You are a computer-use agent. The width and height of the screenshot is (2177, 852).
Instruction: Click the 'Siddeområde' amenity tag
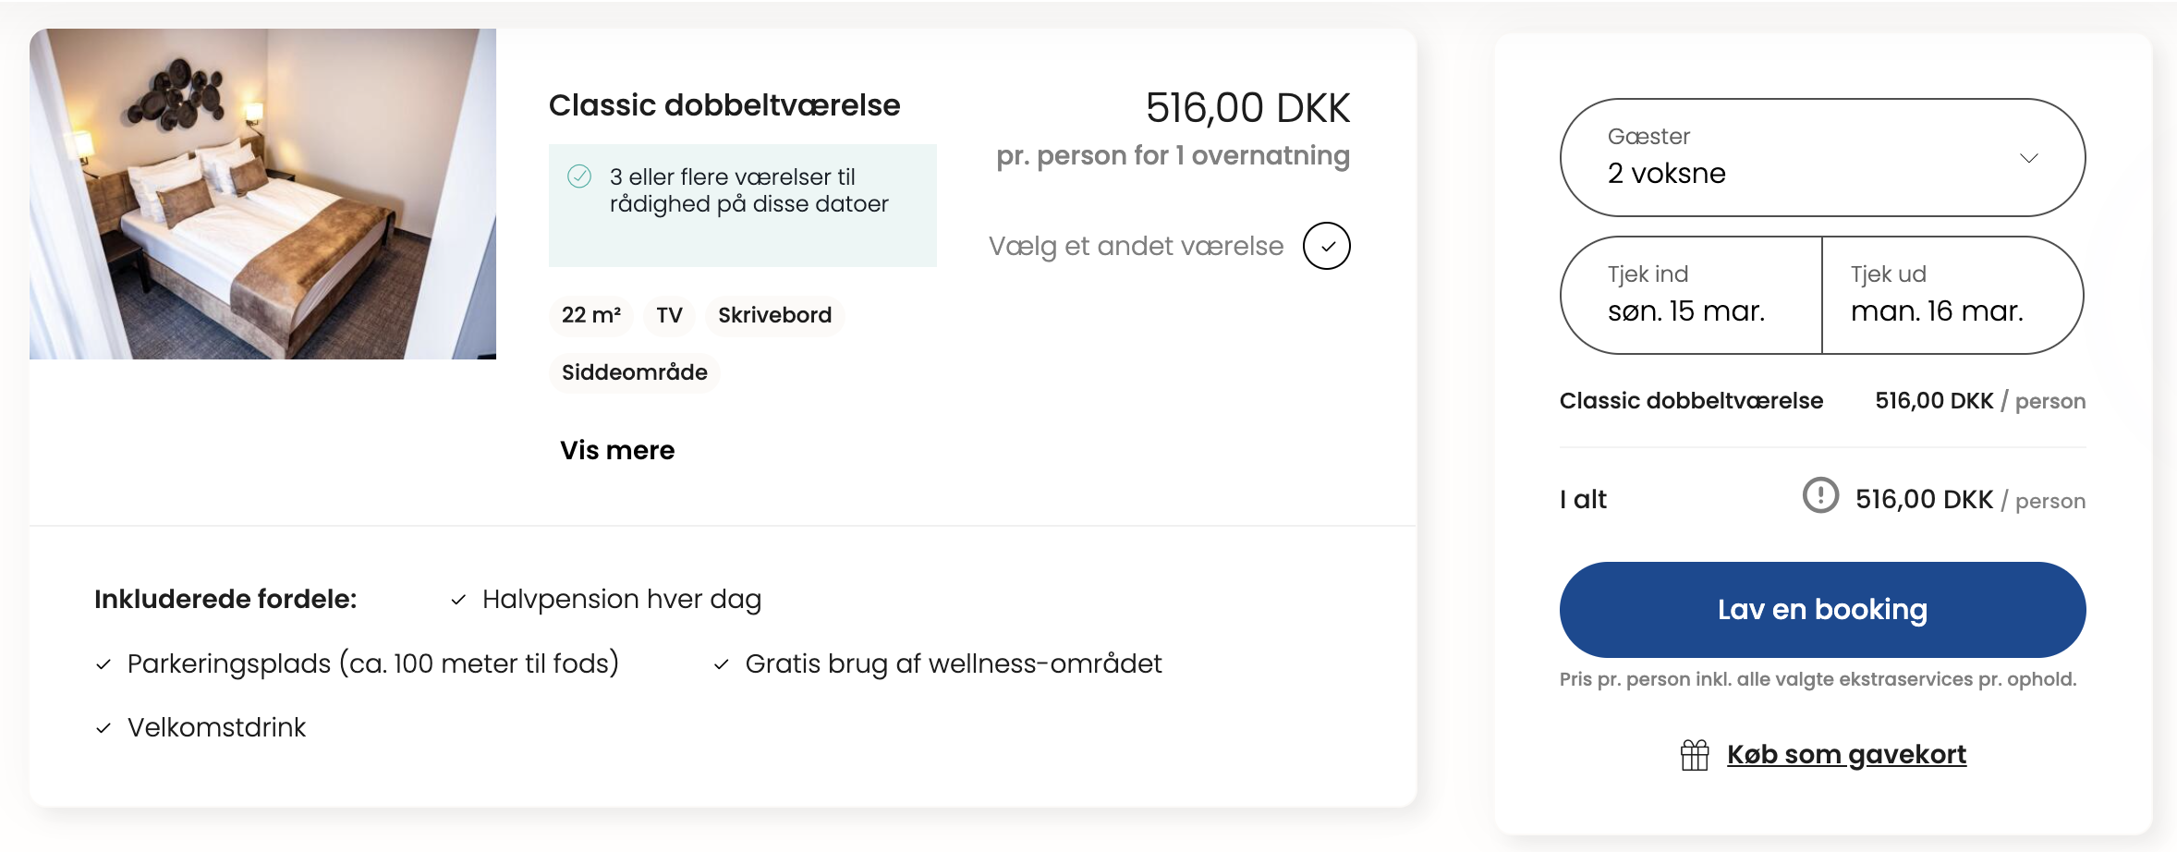(635, 372)
